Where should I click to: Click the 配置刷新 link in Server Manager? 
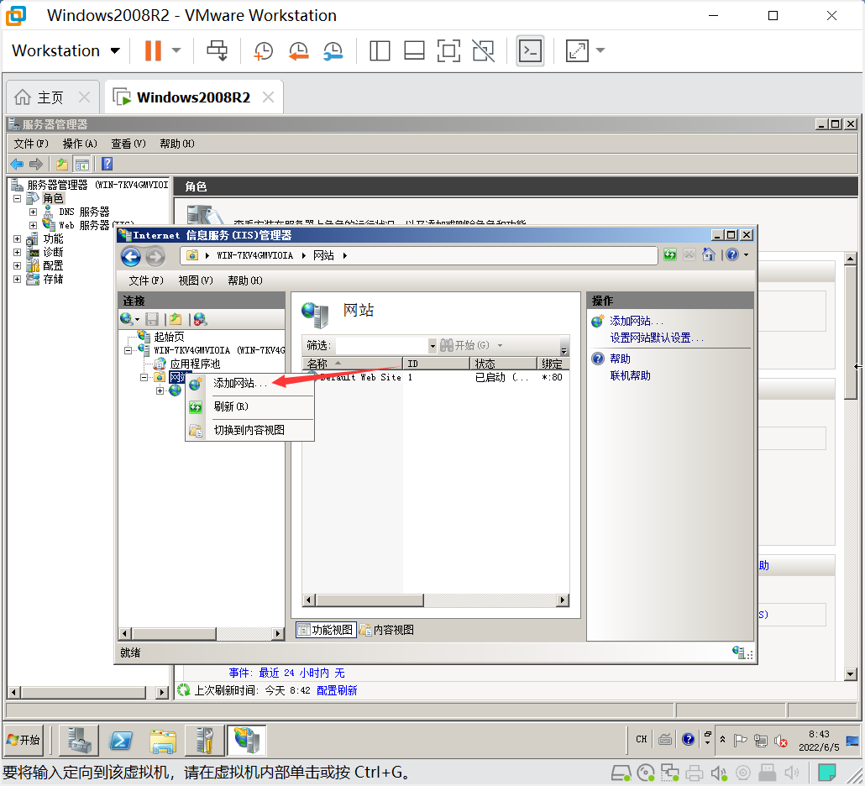pyautogui.click(x=337, y=690)
